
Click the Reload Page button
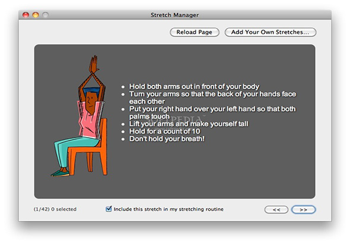[x=195, y=32]
